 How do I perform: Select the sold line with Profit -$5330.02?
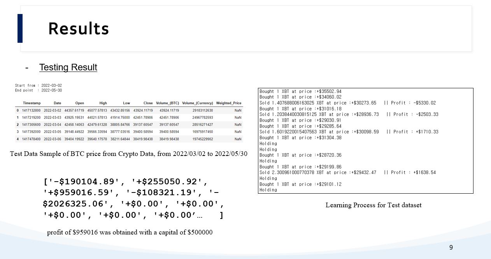tap(348, 103)
